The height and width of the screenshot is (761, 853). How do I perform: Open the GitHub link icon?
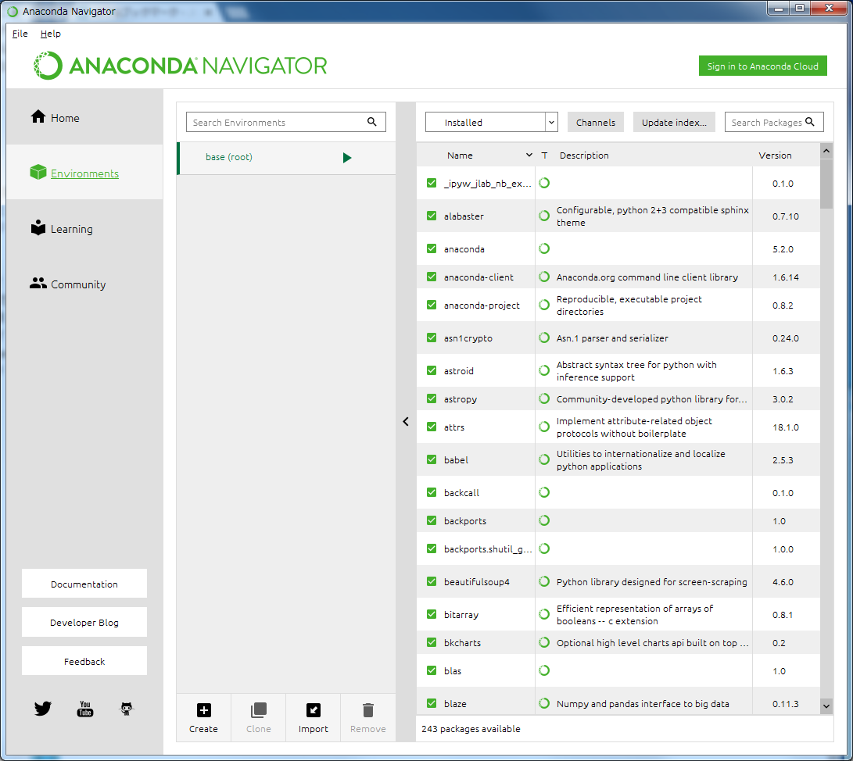pyautogui.click(x=126, y=709)
